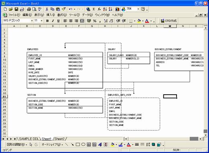Select column header M

click(x=170, y=26)
